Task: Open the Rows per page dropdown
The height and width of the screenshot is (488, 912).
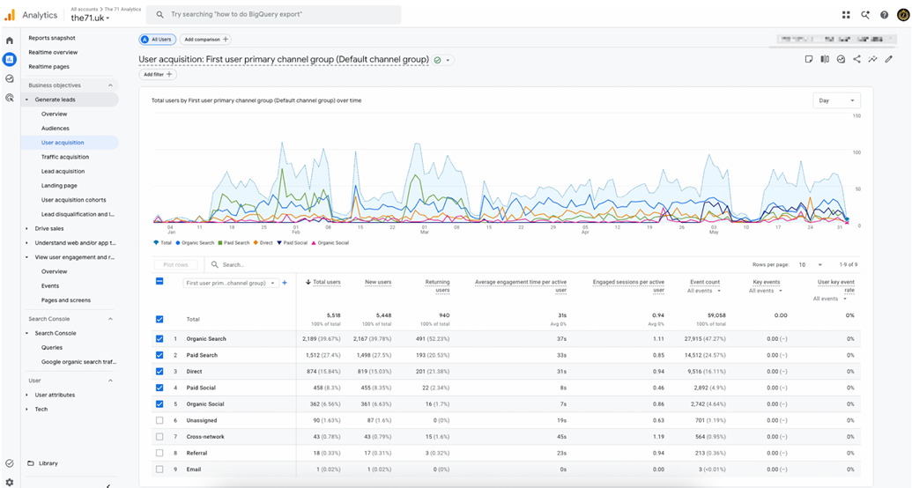Action: point(810,264)
